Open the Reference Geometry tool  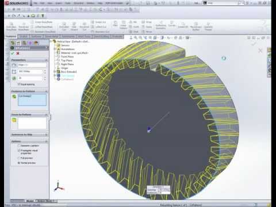[160, 25]
